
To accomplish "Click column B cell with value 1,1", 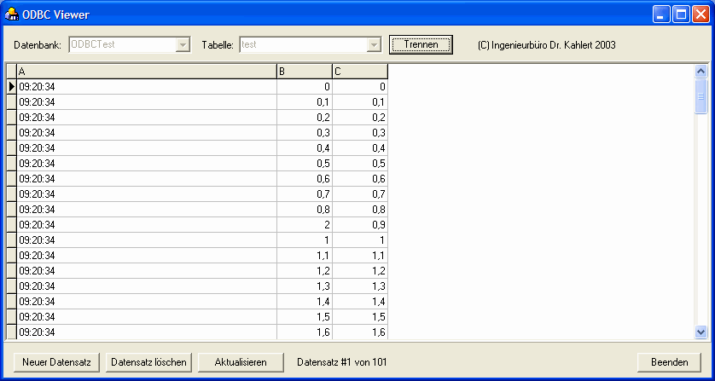I will click(x=305, y=255).
